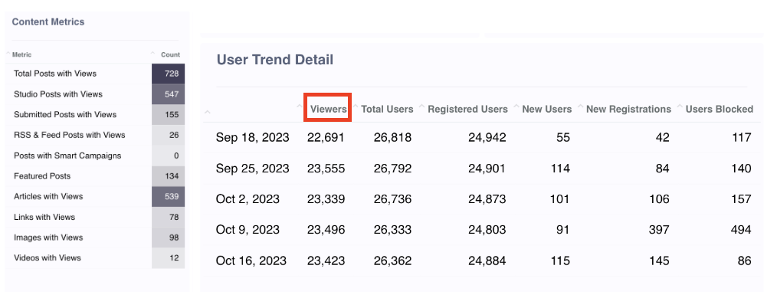The image size is (777, 308).
Task: Select the Oct 9, 2023 date cell
Action: pos(248,230)
